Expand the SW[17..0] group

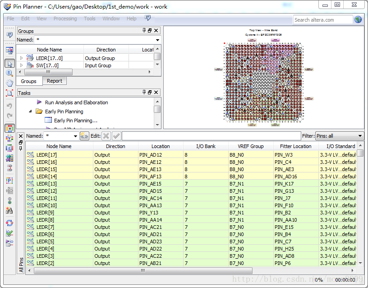coord(21,65)
